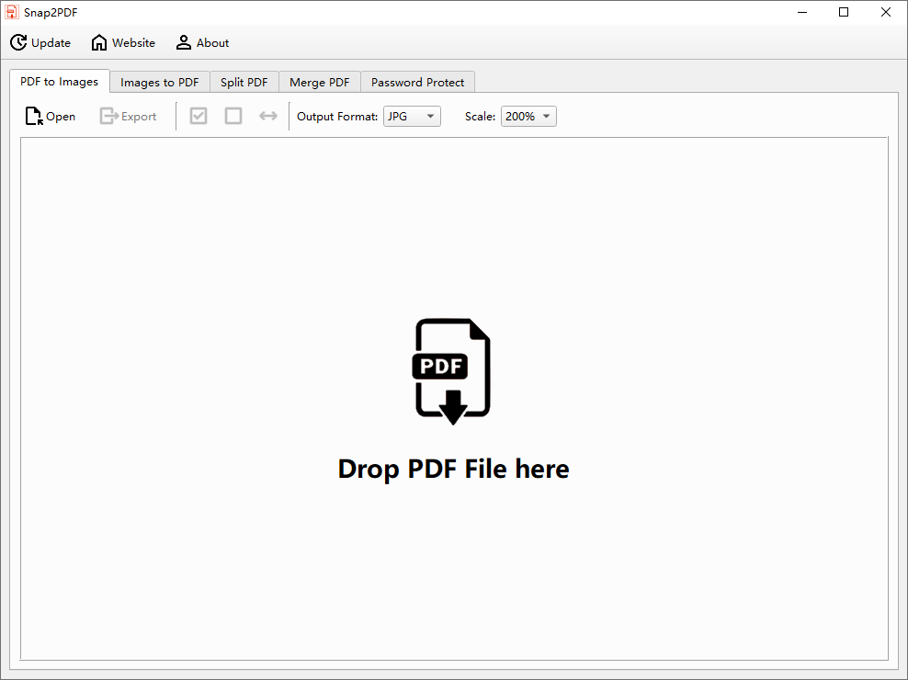This screenshot has height=680, width=908.
Task: Click the Update icon in the top bar
Action: 18,43
